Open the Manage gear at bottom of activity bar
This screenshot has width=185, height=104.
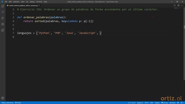[3, 98]
